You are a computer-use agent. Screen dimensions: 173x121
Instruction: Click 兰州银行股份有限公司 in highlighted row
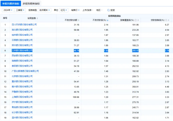(22, 51)
